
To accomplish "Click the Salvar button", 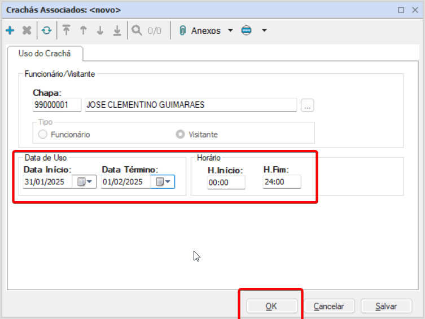I will 386,306.
